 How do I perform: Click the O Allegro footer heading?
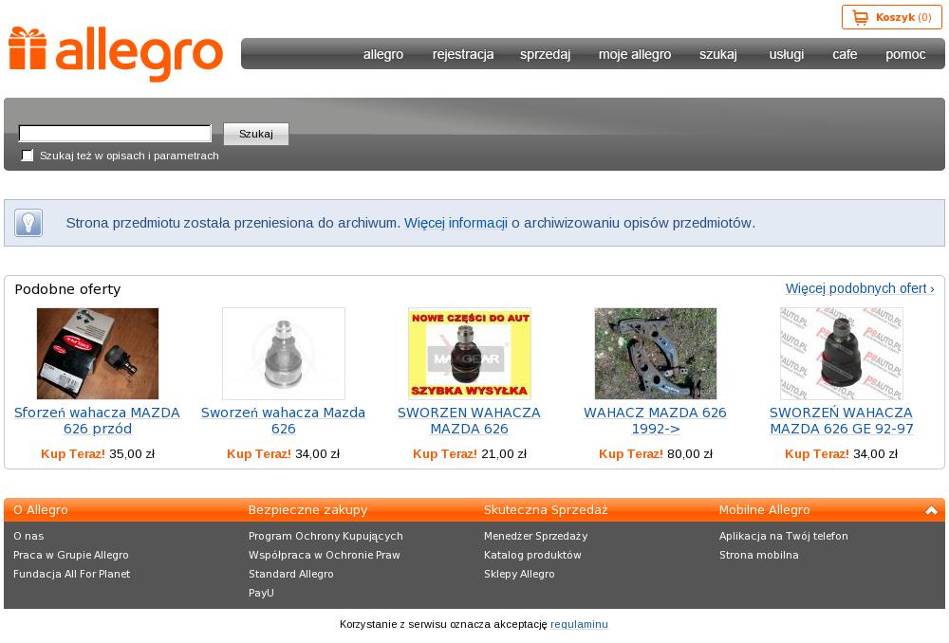pyautogui.click(x=41, y=510)
